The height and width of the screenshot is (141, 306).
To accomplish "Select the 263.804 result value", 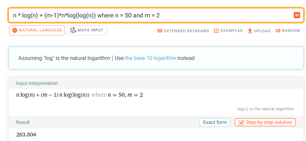I will tap(26, 135).
